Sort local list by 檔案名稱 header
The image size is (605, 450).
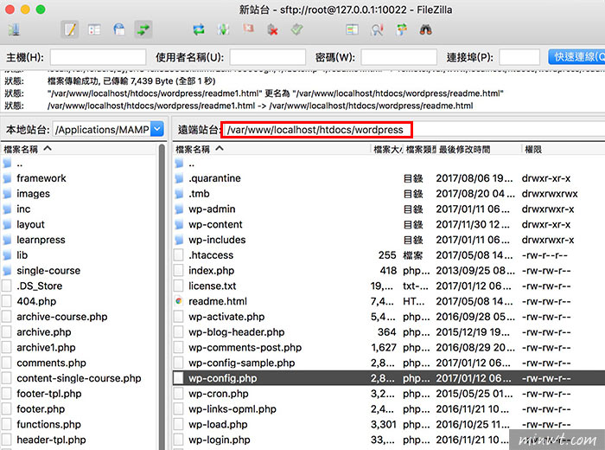coord(80,149)
